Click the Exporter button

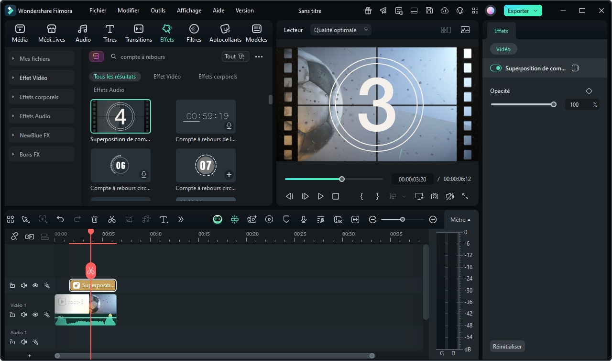(523, 11)
